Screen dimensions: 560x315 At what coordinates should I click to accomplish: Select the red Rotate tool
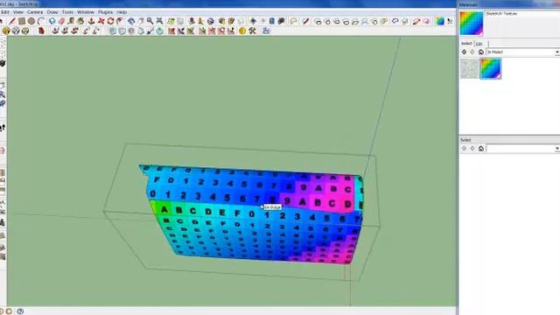[110, 21]
